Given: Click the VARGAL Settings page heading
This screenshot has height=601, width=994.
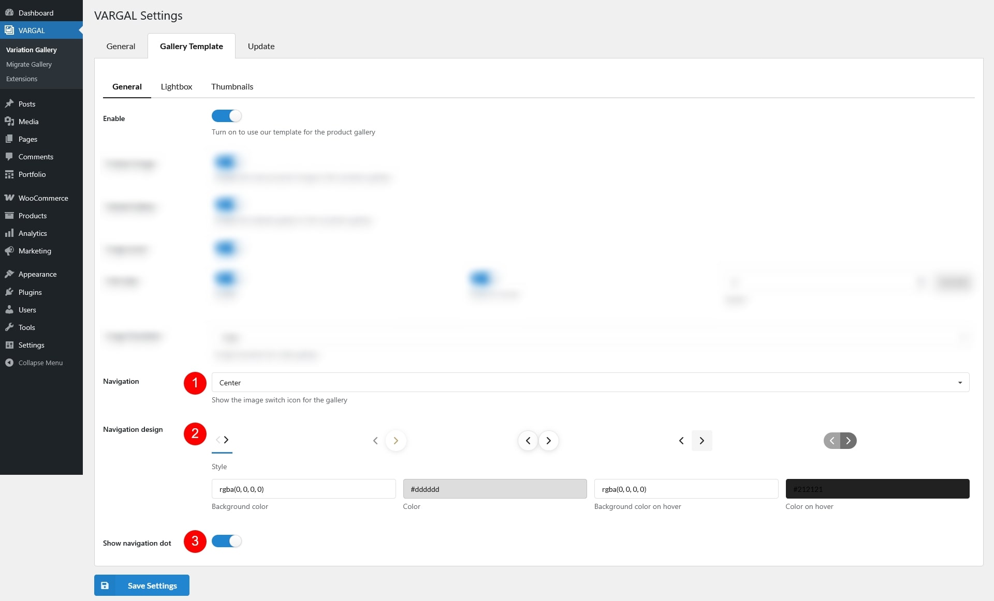Looking at the screenshot, I should click(138, 16).
